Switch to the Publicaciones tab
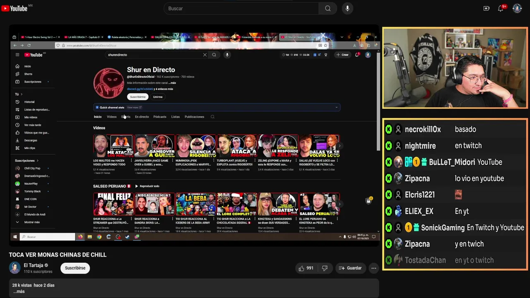 coord(194,117)
